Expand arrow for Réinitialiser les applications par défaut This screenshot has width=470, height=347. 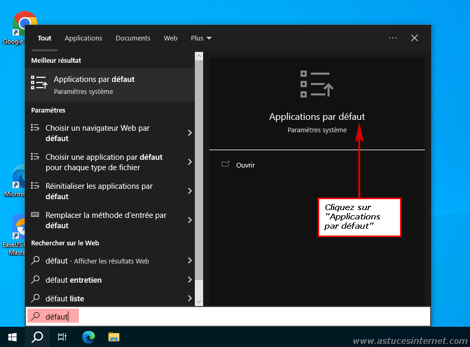pyautogui.click(x=190, y=191)
